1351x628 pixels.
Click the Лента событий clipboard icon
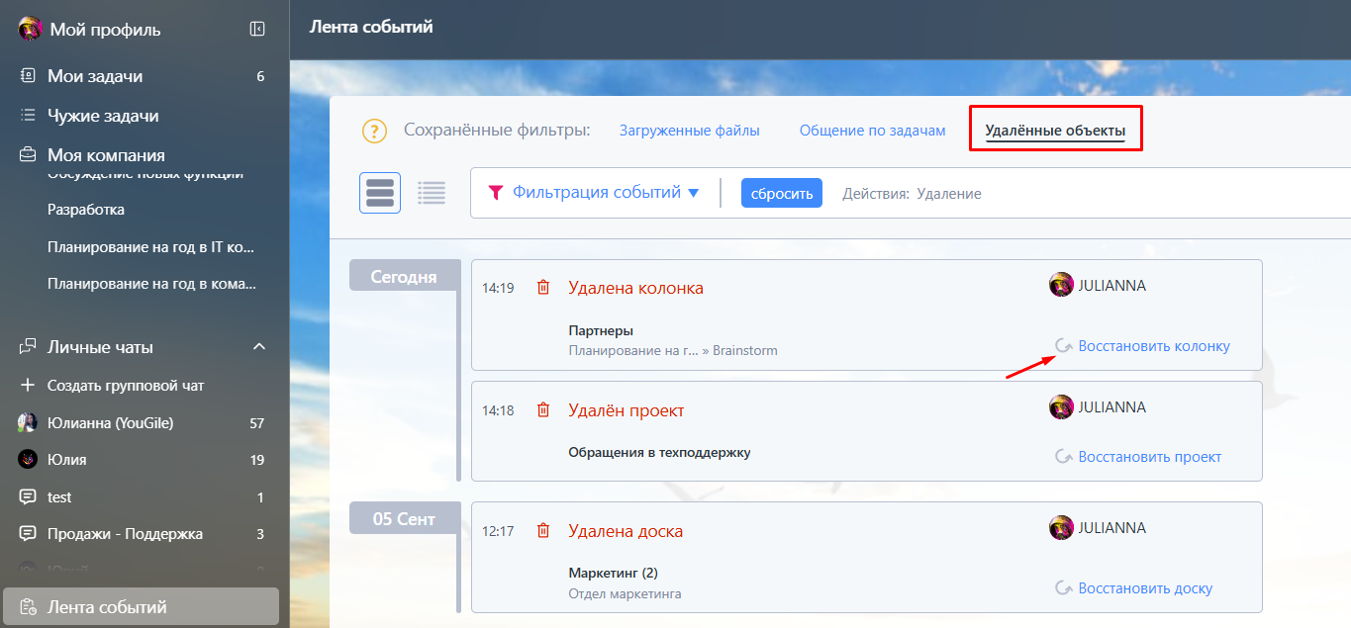[28, 607]
